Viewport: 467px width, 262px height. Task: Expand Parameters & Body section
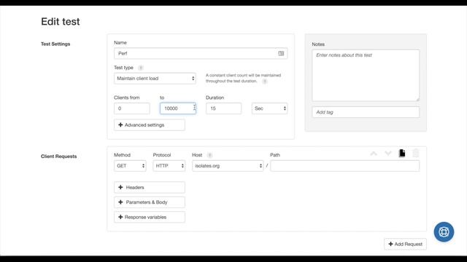click(x=149, y=202)
